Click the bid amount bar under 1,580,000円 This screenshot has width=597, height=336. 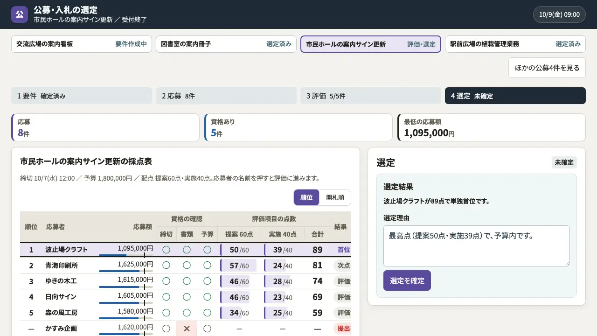click(126, 318)
